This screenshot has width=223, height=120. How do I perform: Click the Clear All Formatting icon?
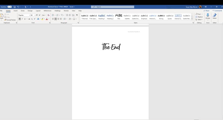coord(49,15)
